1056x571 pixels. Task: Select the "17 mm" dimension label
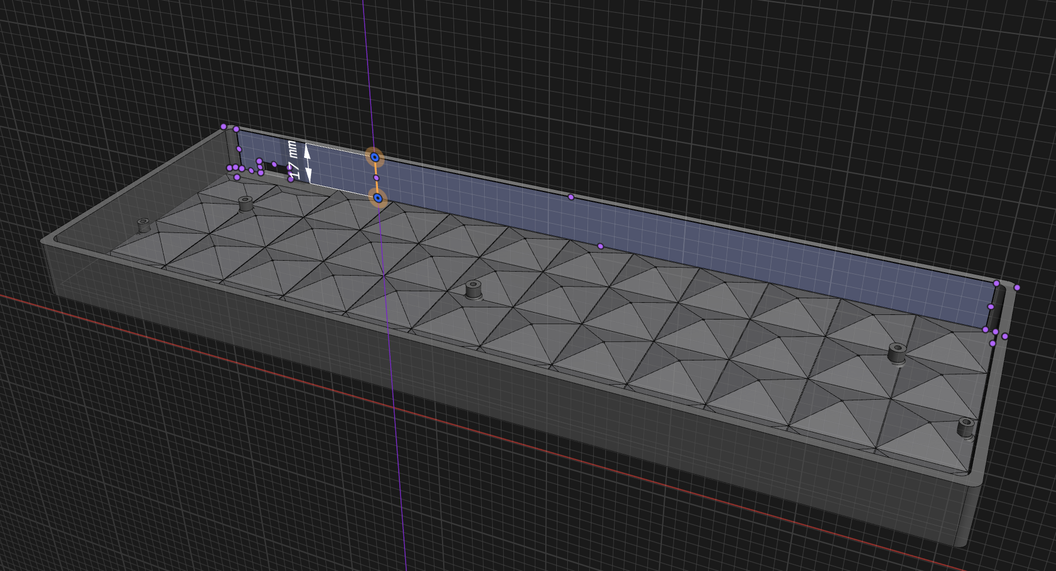(x=293, y=159)
